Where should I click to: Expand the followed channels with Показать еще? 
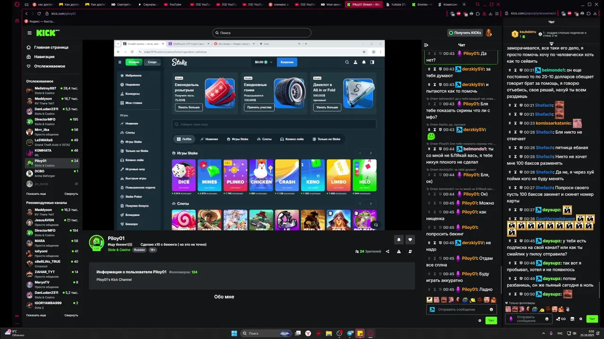[x=36, y=194]
